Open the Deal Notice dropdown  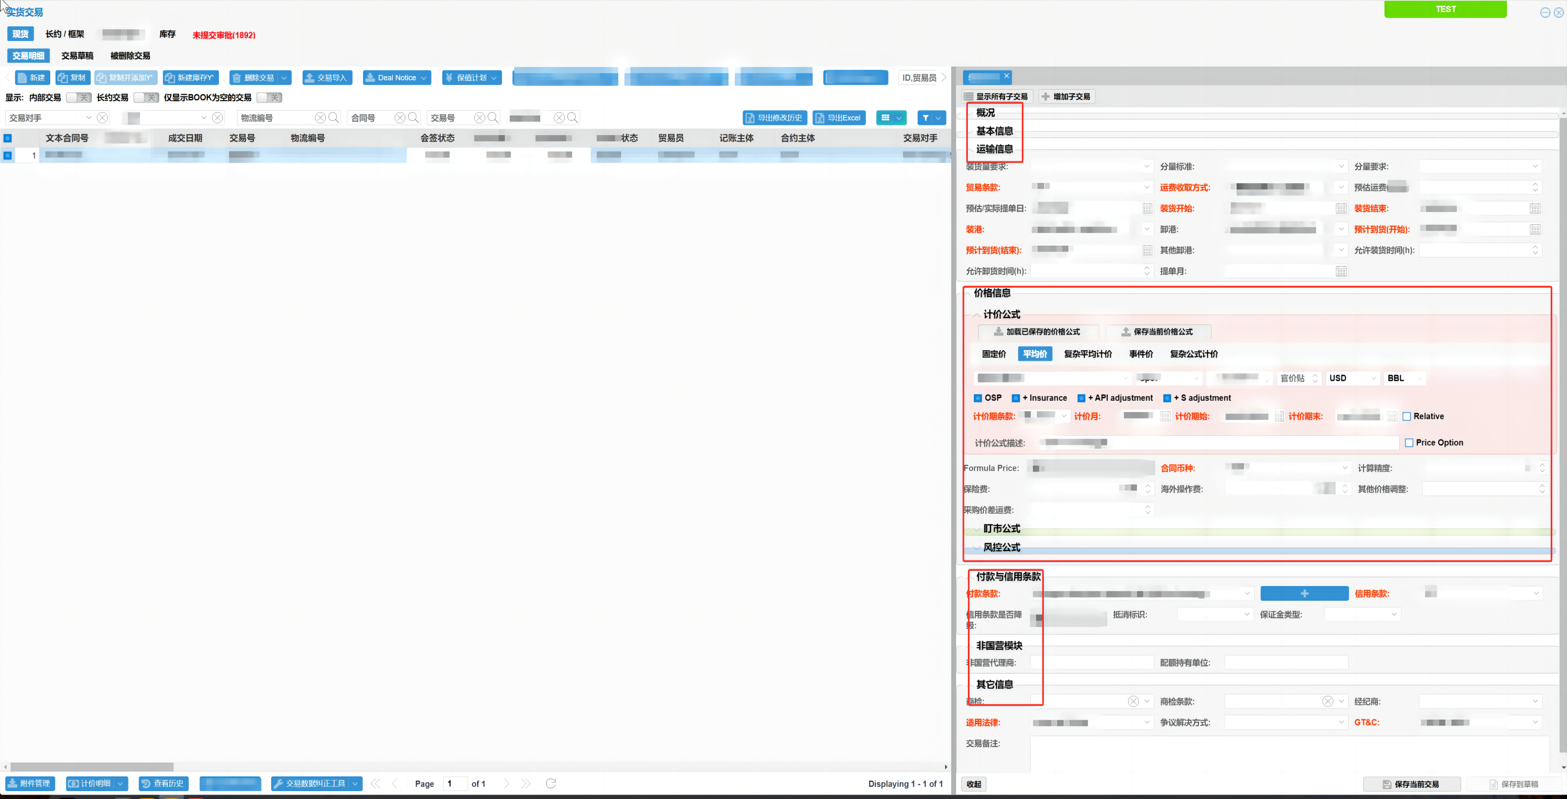point(424,77)
